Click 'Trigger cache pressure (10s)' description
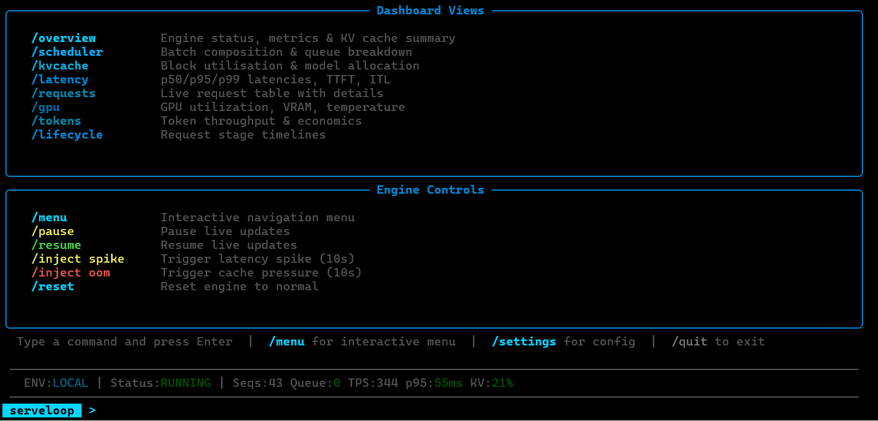 261,273
